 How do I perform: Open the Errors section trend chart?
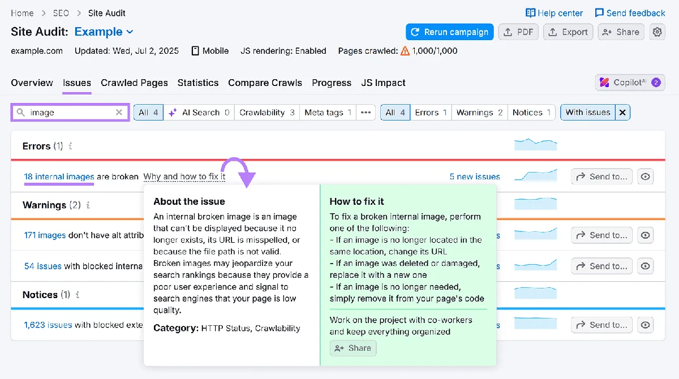pyautogui.click(x=535, y=145)
